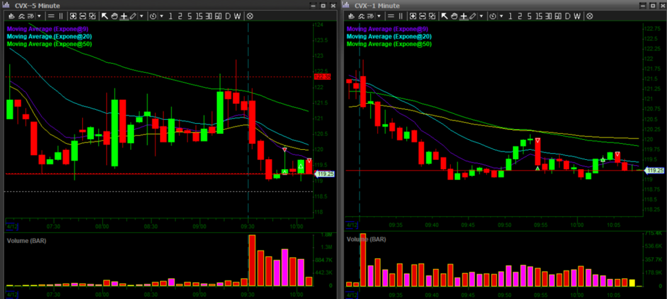Activate crosshair tool in the 1 Minute chart
This screenshot has width=667, height=299.
point(464,15)
